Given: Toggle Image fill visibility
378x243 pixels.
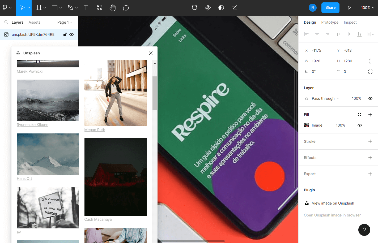Looking at the screenshot, I should pos(359,125).
